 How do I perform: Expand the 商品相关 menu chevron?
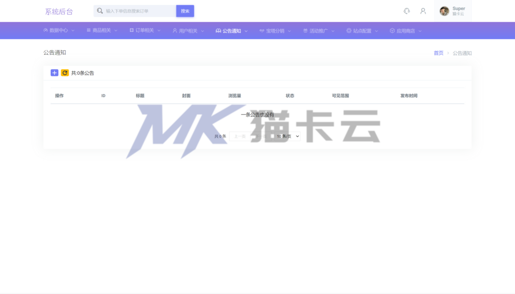pyautogui.click(x=116, y=31)
